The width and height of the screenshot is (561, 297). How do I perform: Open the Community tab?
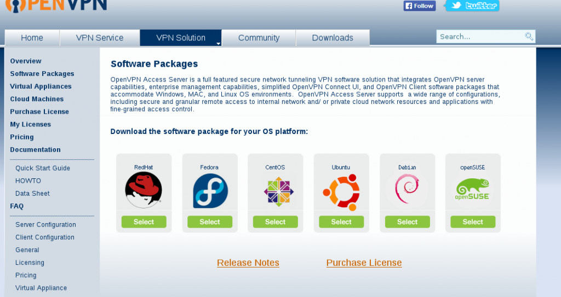pyautogui.click(x=259, y=38)
